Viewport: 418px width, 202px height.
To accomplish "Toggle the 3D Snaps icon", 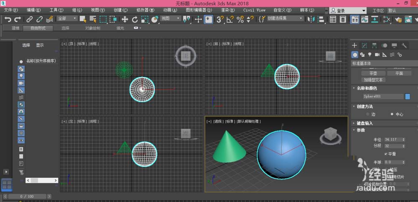I will point(220,19).
